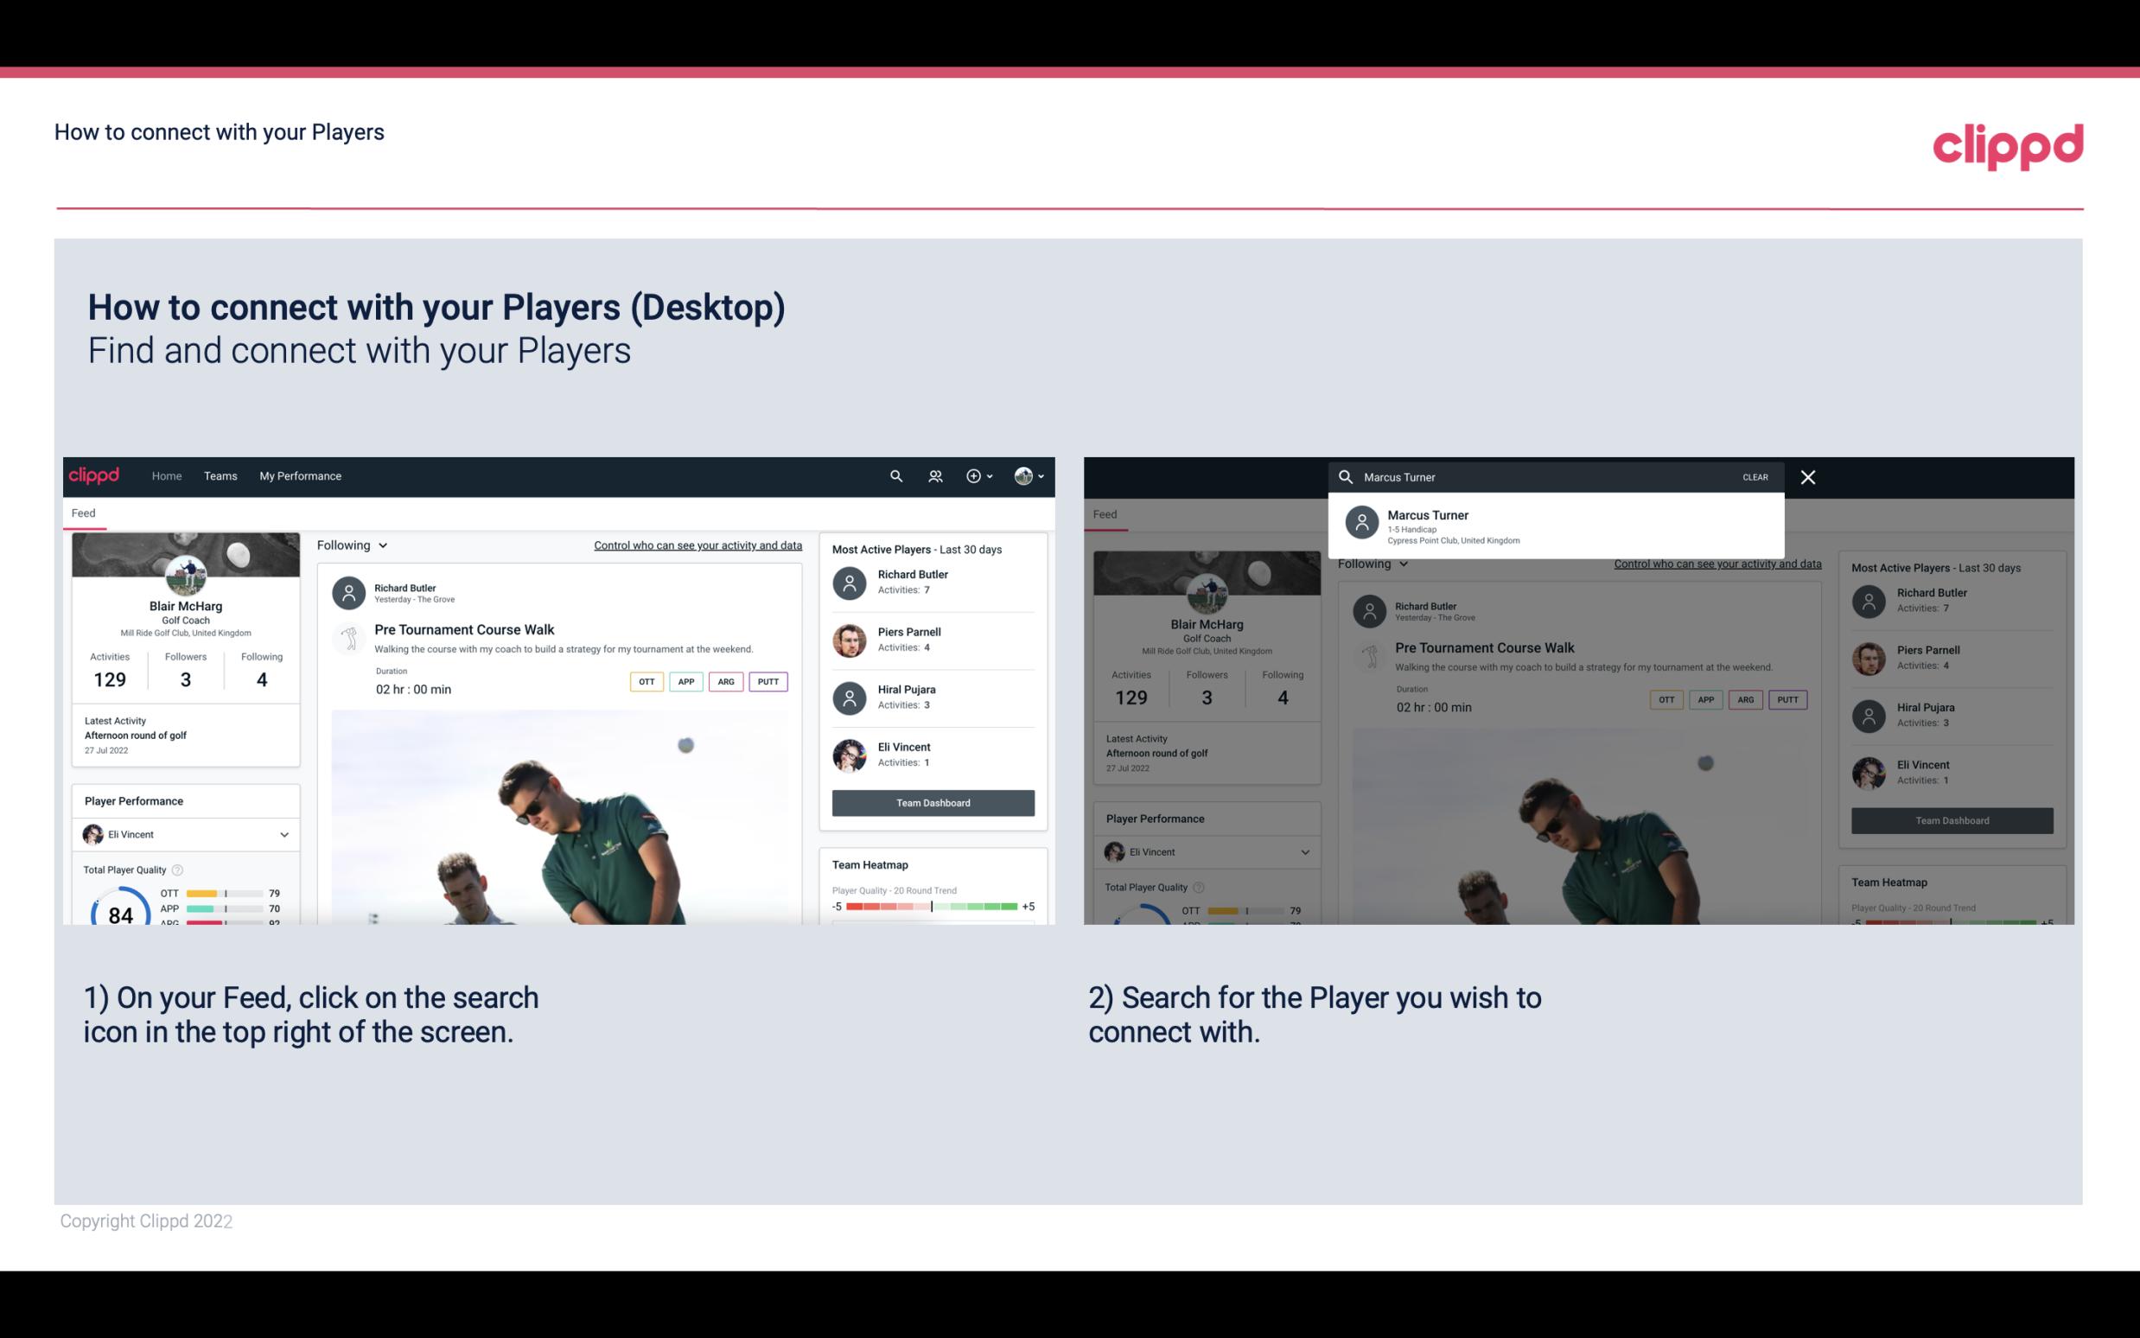Click Control who can see your activity link

click(x=697, y=545)
